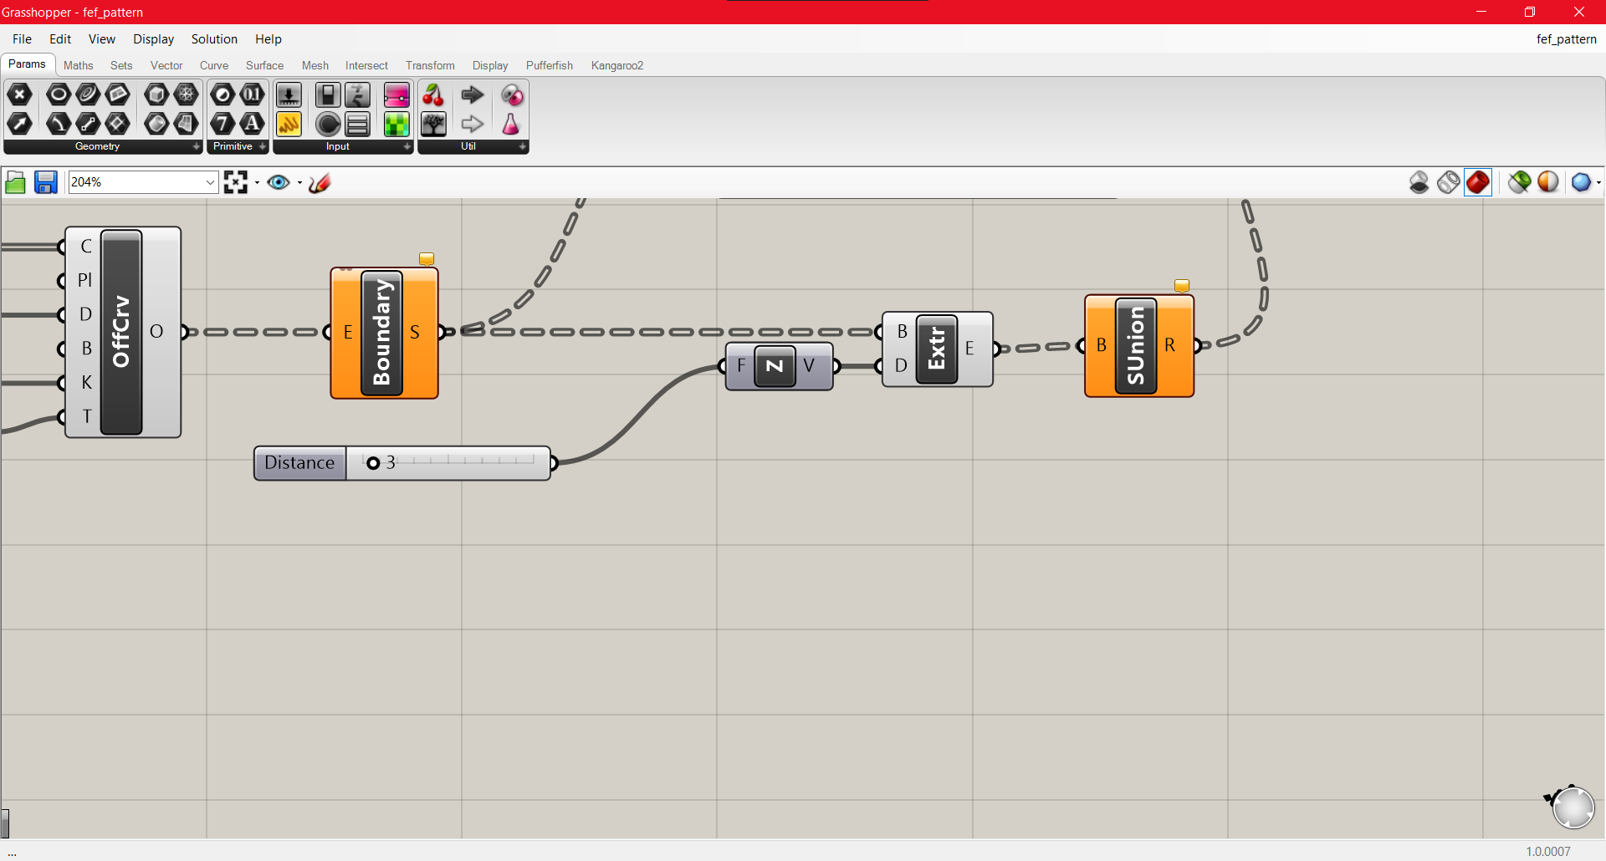Click the Boolean Toggle icon in Input panel

pos(327,95)
